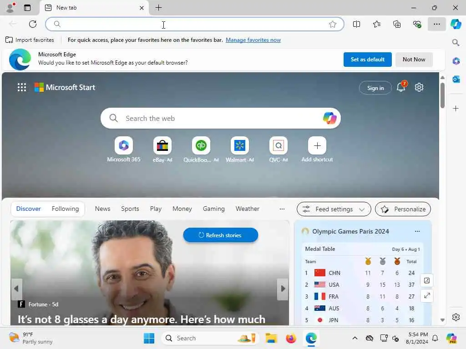Click the image icon beside medal table
The height and width of the screenshot is (349, 466).
[x=427, y=280]
